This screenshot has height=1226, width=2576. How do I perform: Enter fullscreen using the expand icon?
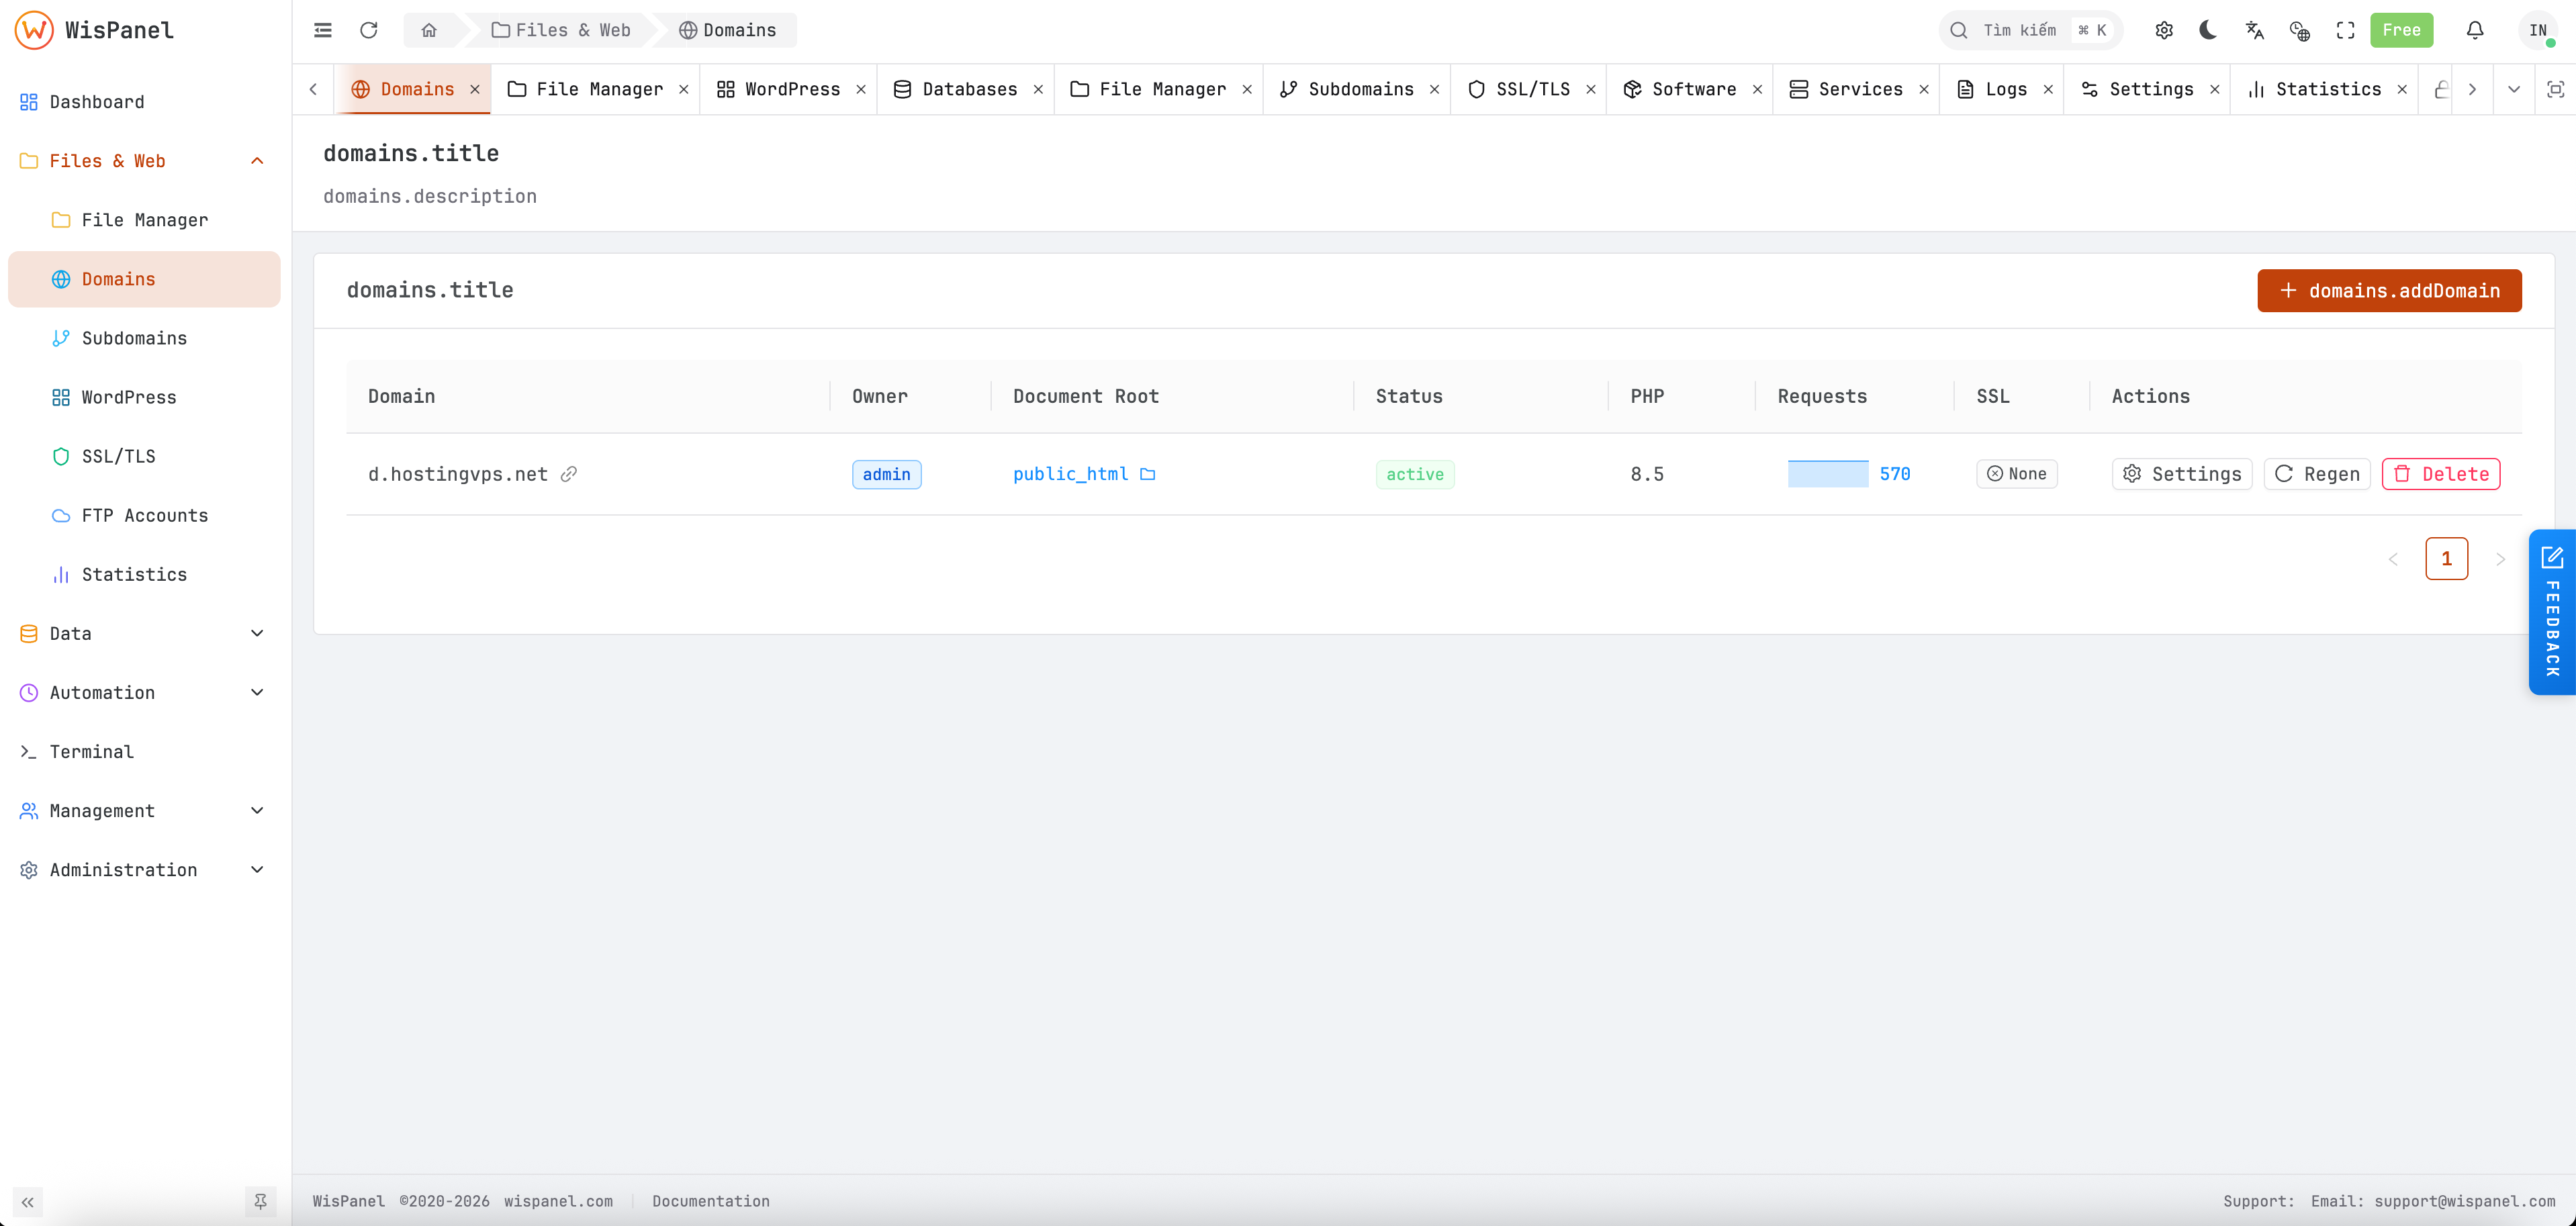click(2346, 30)
